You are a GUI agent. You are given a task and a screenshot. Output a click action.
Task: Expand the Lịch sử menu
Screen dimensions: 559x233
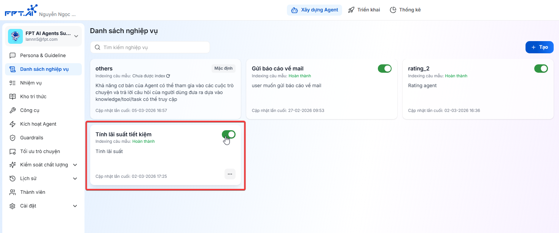(x=75, y=179)
